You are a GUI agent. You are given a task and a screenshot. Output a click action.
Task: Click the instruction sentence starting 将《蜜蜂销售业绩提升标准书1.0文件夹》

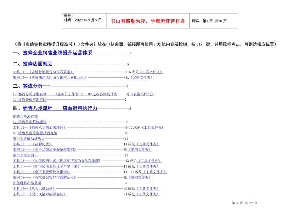pyautogui.click(x=145, y=44)
